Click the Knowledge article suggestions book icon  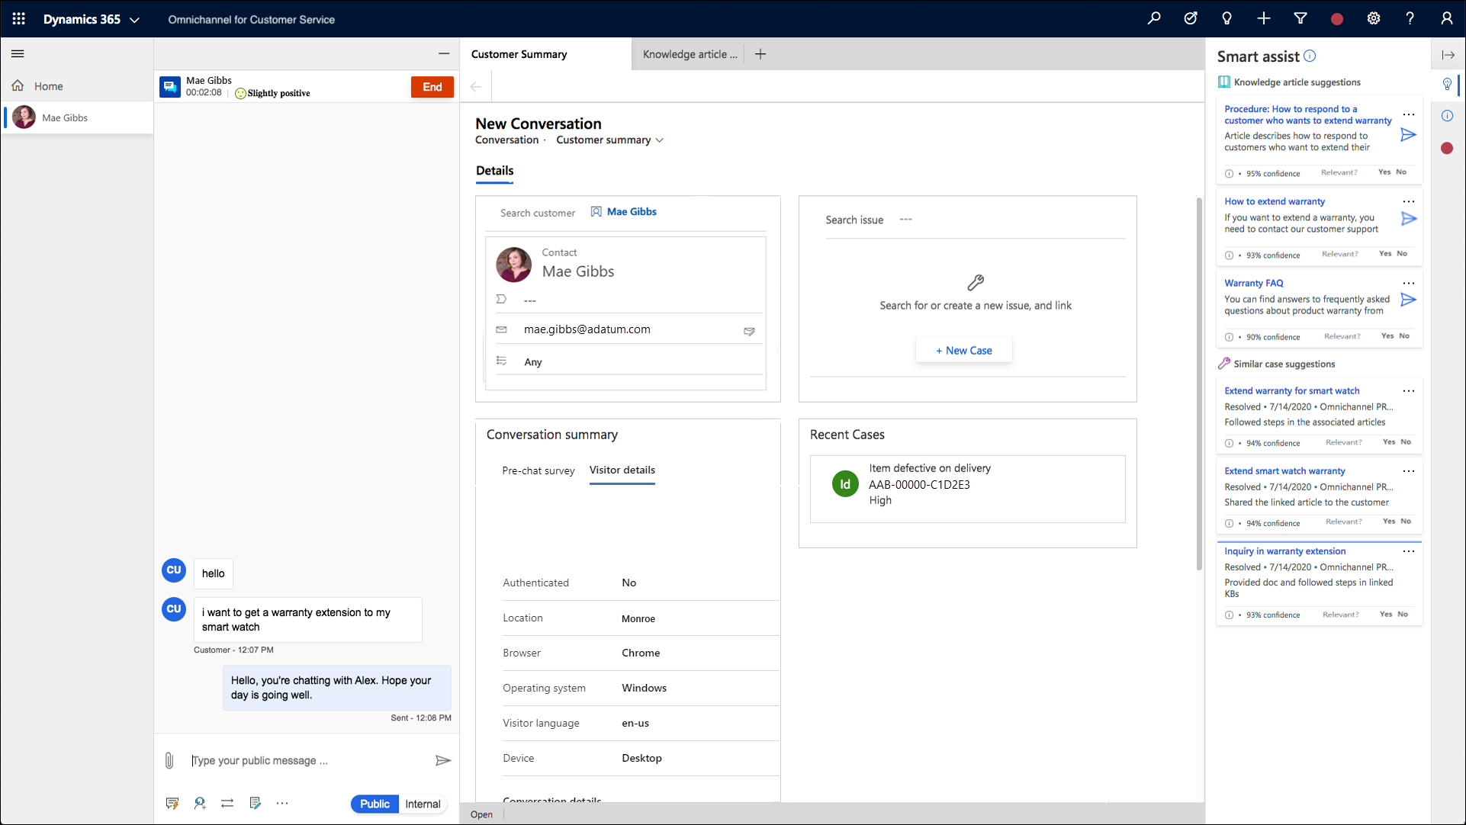[1224, 82]
